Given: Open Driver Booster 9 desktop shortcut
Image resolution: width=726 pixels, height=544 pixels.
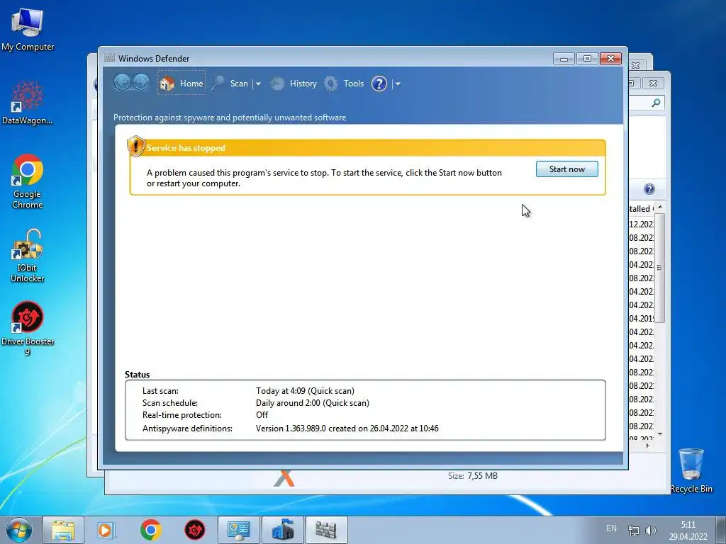Looking at the screenshot, I should [x=28, y=329].
